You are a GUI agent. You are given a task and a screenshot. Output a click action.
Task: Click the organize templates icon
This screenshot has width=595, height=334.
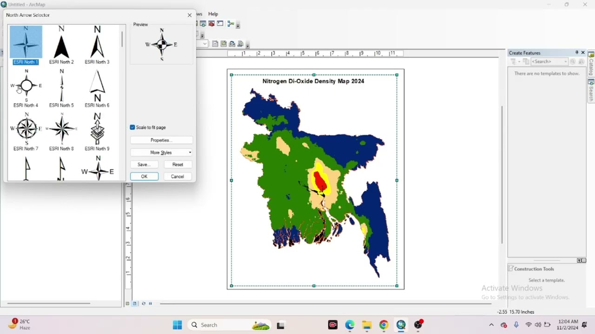click(526, 62)
